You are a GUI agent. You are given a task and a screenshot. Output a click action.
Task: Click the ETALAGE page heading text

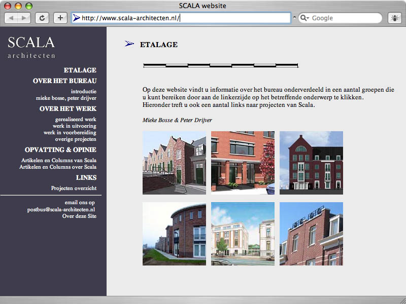pyautogui.click(x=159, y=45)
